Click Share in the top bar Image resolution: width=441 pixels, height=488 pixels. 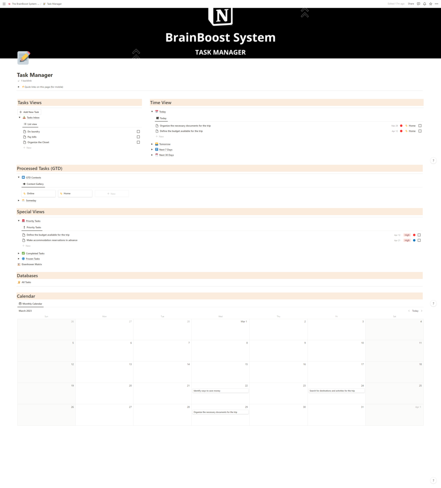(x=411, y=4)
